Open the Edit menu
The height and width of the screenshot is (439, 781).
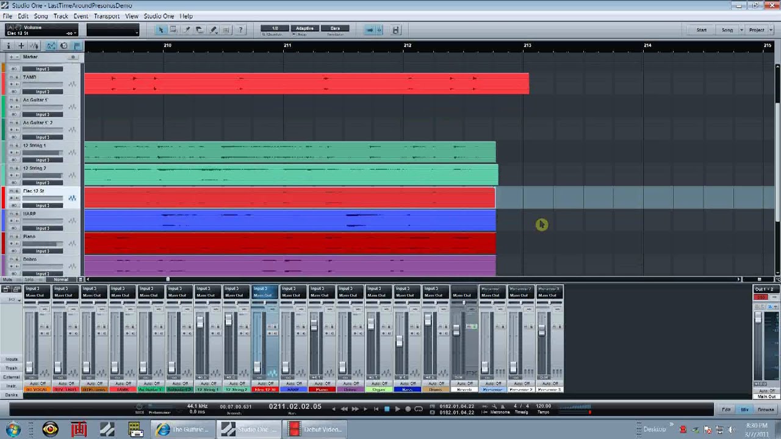(23, 16)
